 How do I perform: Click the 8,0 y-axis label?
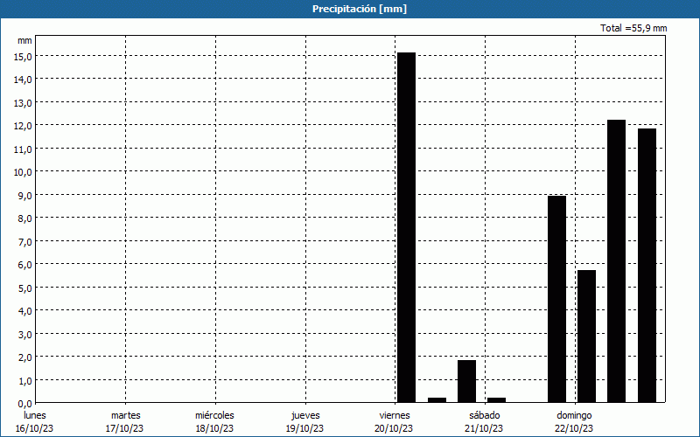[x=24, y=219]
